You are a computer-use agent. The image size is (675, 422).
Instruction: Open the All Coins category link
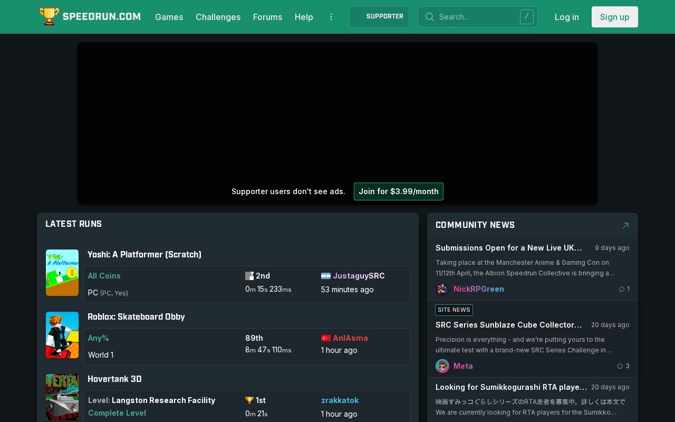[x=104, y=276]
